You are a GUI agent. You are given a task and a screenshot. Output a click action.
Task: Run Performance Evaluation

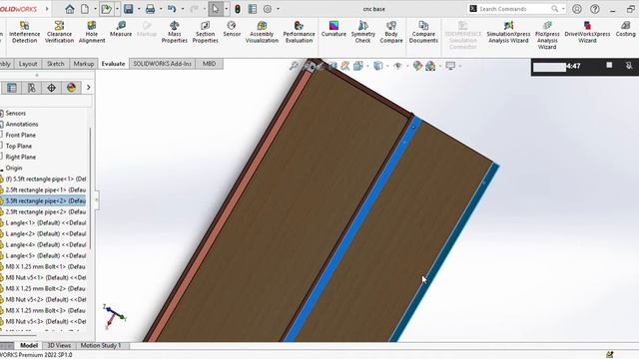coord(299,32)
